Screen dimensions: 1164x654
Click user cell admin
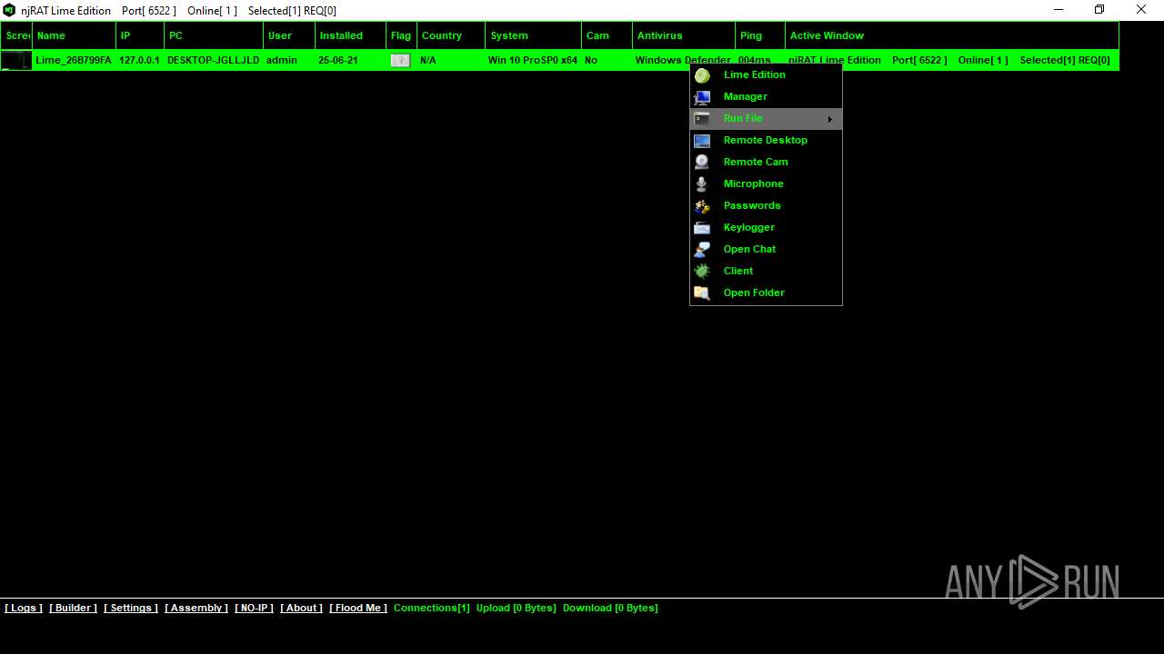282,60
